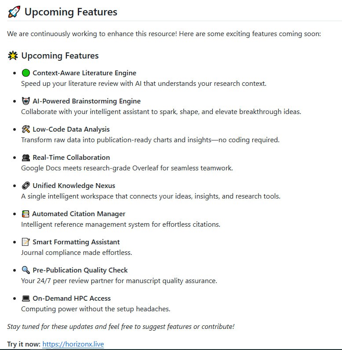Click the green circle icon for Literature Engine
The image size is (342, 350).
[25, 73]
